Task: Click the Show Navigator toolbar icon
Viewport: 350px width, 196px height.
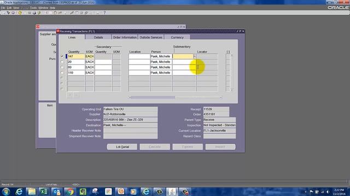Action: click(x=13, y=13)
